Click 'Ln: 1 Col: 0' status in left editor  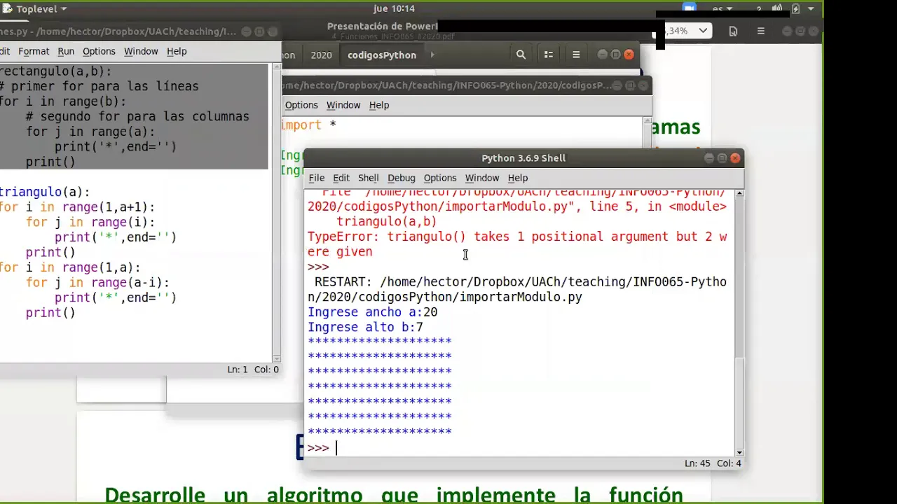[253, 370]
